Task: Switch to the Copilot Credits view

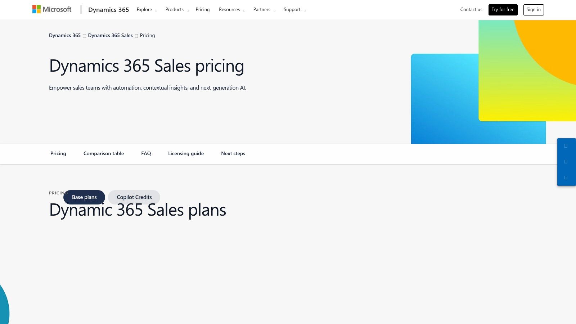Action: [x=134, y=197]
